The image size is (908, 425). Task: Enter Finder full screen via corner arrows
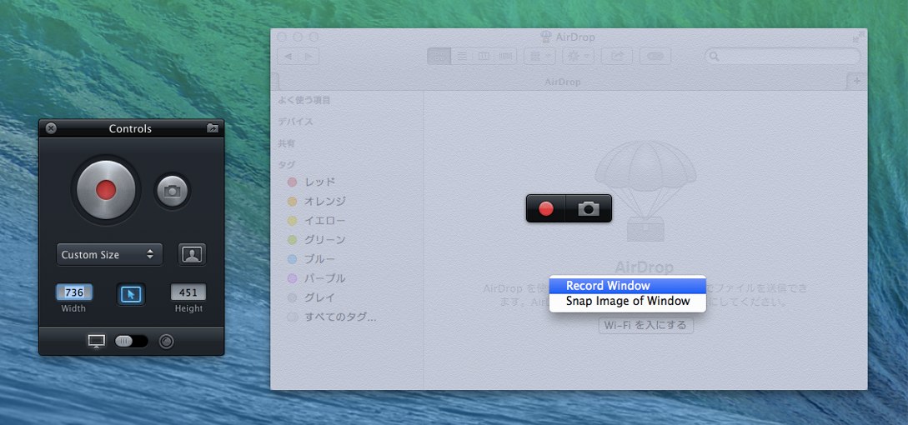coord(858,37)
